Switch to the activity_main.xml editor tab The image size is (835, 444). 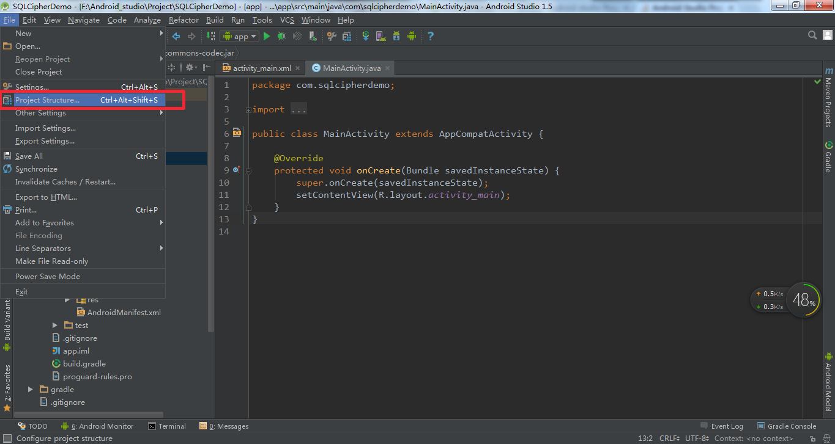point(261,68)
